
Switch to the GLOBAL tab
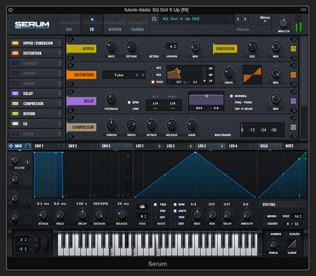tap(138, 24)
